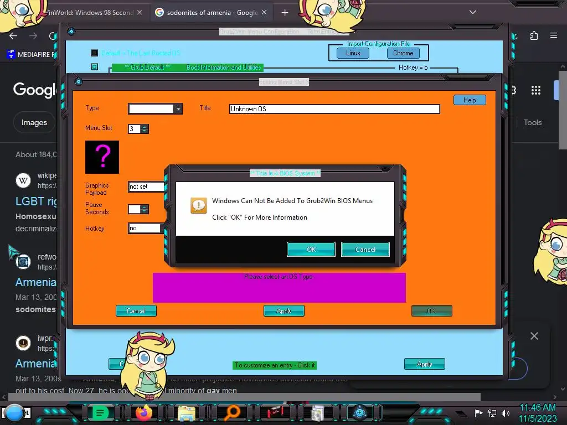Click the Hotkey field showing no
Viewport: 567px width, 425px height.
tap(145, 228)
